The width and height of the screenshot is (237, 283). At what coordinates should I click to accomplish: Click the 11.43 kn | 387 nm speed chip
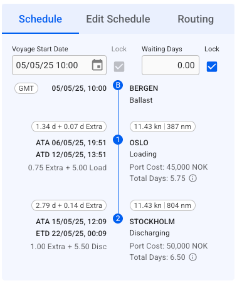[x=162, y=126]
